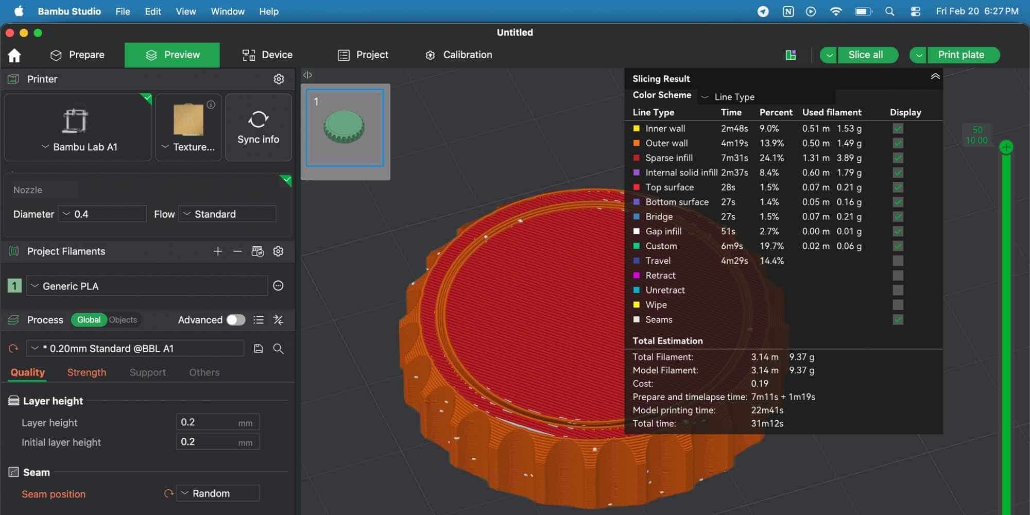This screenshot has width=1030, height=515.
Task: Reset modified process preset arrow icon
Action: tap(13, 349)
